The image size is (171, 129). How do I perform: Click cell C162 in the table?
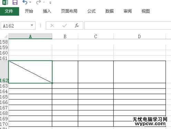tap(96, 72)
